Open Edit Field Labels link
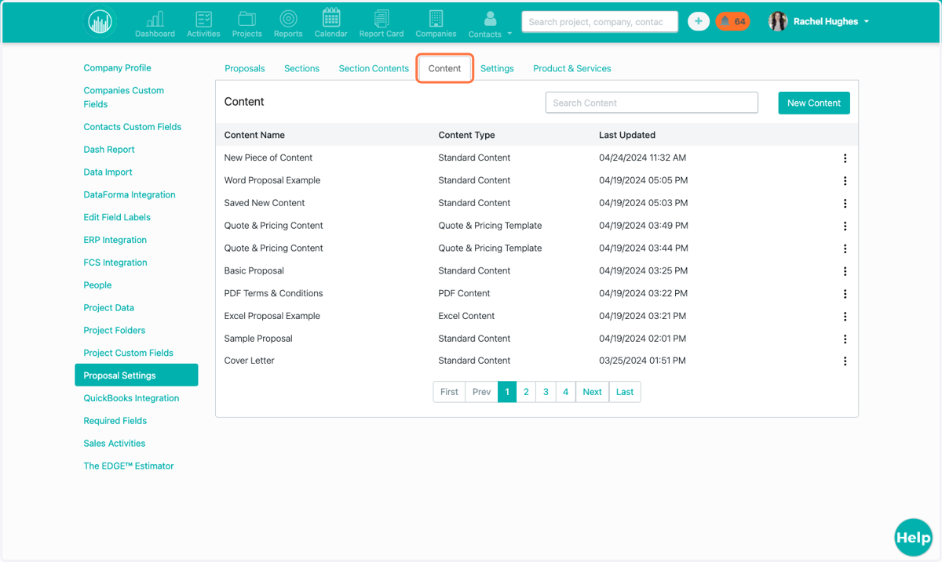Image resolution: width=942 pixels, height=562 pixels. (117, 217)
